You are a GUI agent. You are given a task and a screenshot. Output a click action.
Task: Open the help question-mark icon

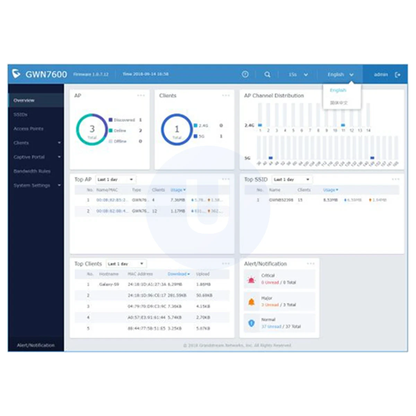point(245,74)
